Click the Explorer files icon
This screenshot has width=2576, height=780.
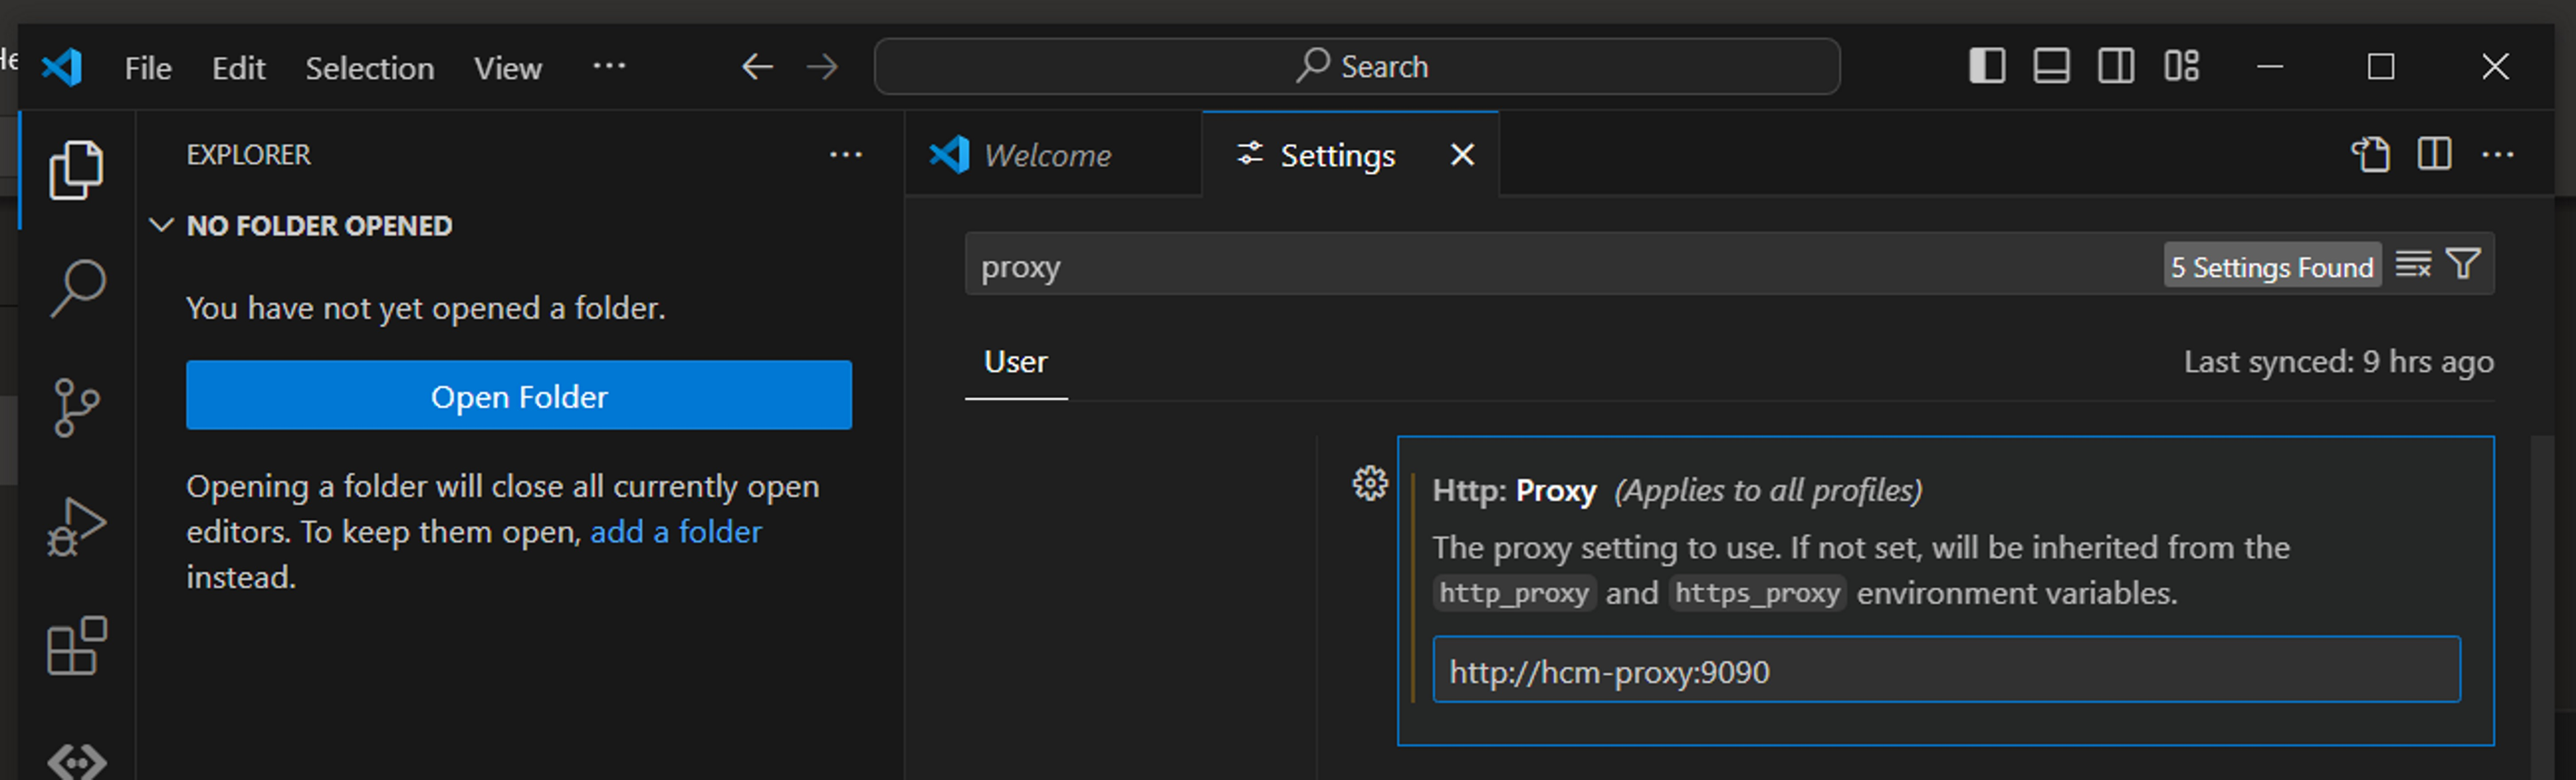77,170
